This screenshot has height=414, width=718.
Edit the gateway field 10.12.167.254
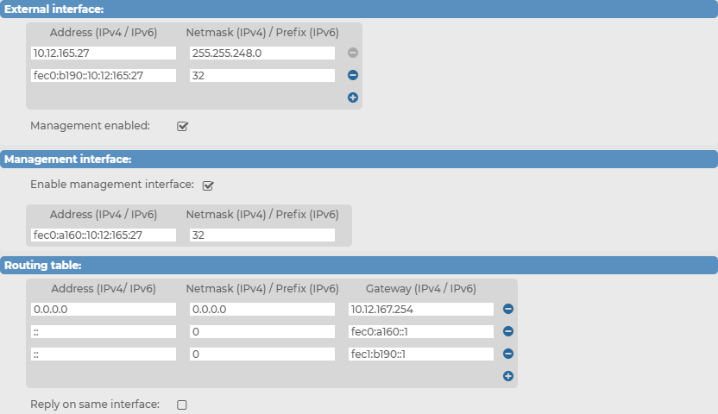[421, 310]
